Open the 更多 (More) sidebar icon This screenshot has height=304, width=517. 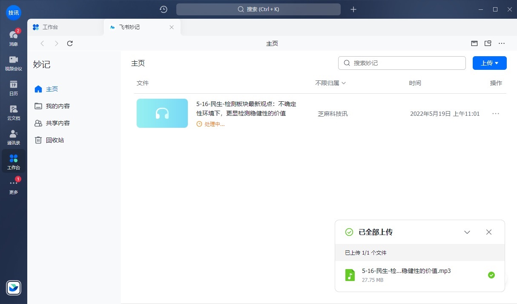pos(14,186)
